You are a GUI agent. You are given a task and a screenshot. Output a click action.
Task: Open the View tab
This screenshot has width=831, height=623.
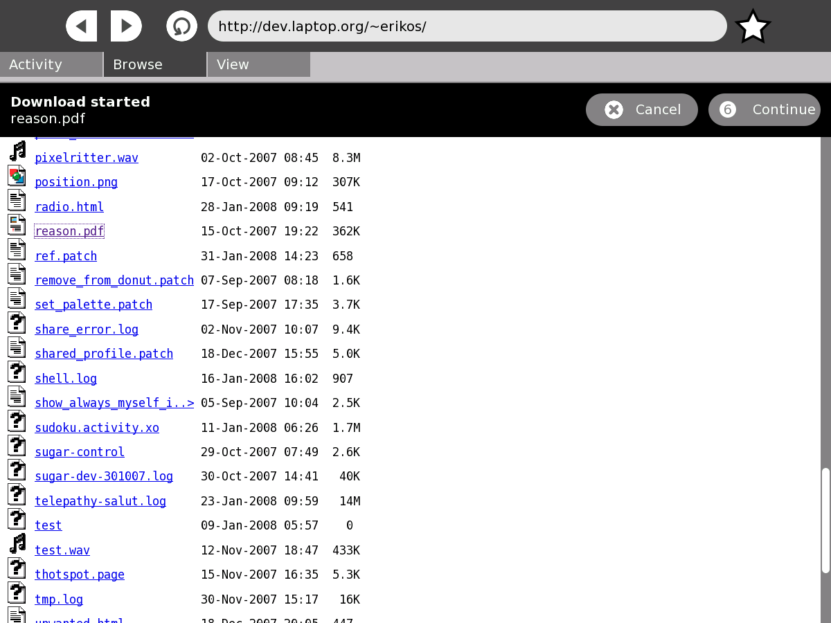[x=258, y=64]
